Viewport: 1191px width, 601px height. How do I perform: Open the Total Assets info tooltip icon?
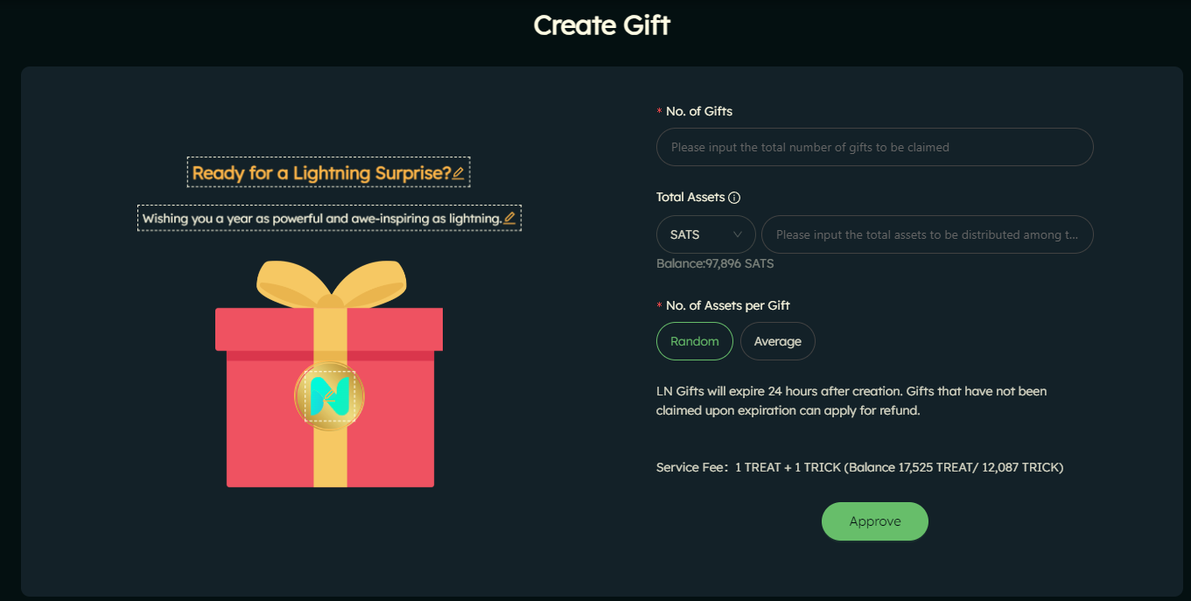click(734, 198)
